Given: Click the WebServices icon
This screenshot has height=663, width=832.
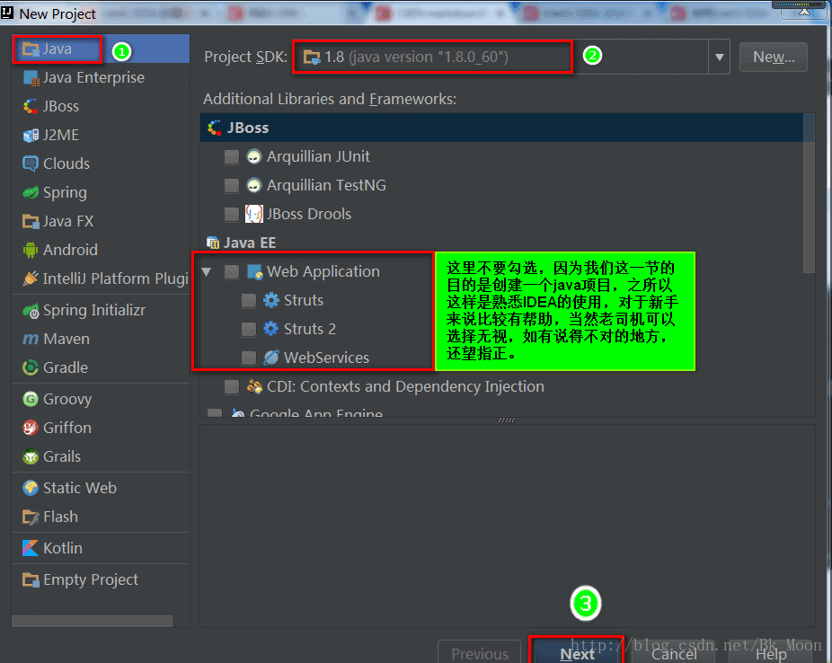Looking at the screenshot, I should 271,358.
